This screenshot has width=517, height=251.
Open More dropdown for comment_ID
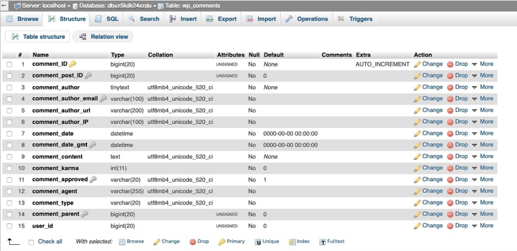coord(483,64)
